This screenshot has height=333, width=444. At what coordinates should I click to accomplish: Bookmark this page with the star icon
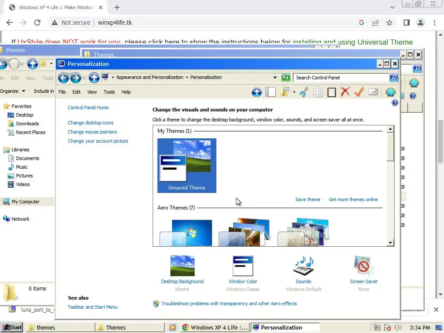[389, 23]
